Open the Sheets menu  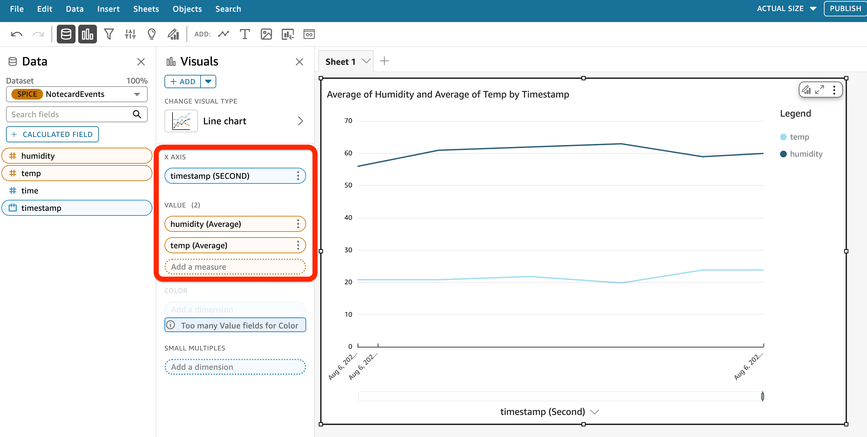pos(146,9)
